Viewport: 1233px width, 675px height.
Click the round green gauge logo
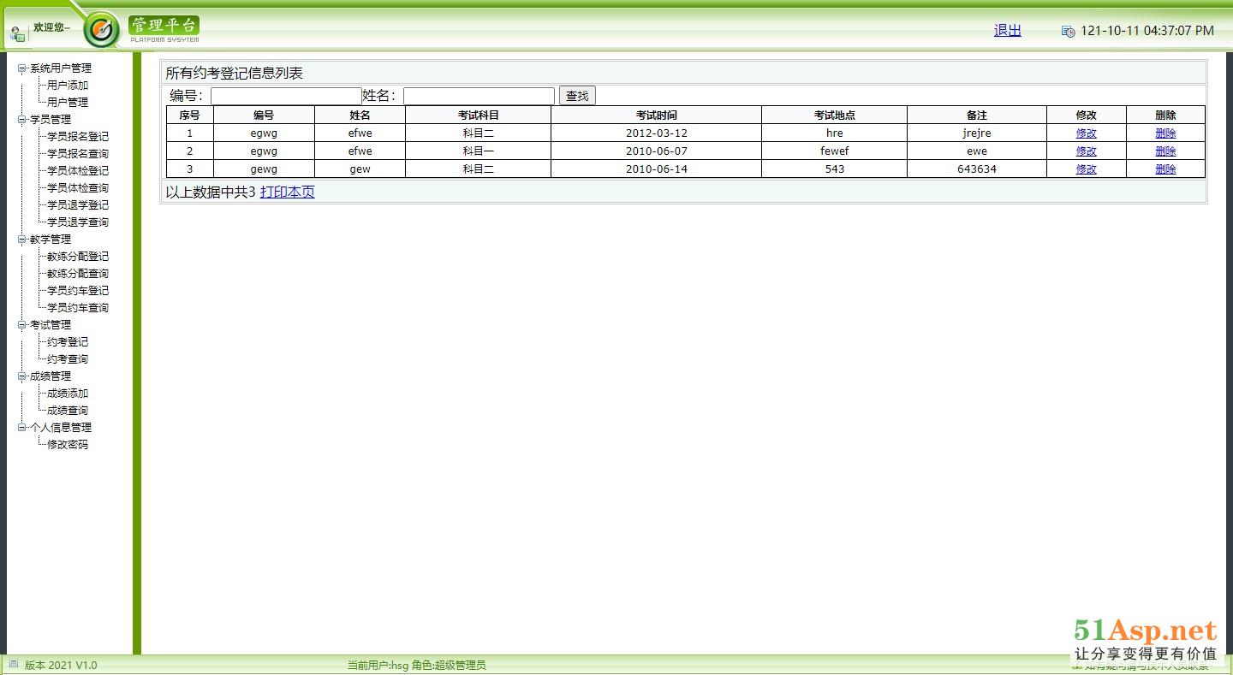pos(102,31)
